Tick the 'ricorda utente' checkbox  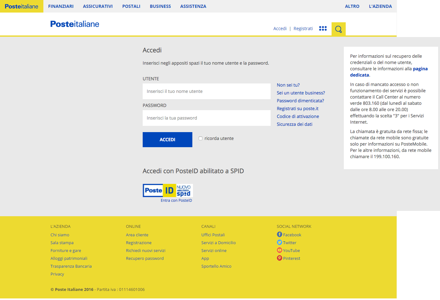click(201, 138)
